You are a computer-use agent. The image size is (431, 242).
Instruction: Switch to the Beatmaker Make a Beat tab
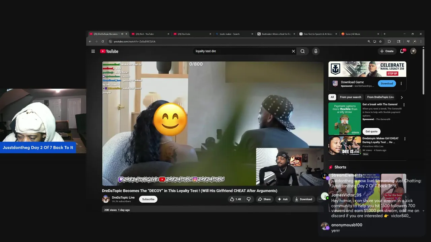pos(276,34)
